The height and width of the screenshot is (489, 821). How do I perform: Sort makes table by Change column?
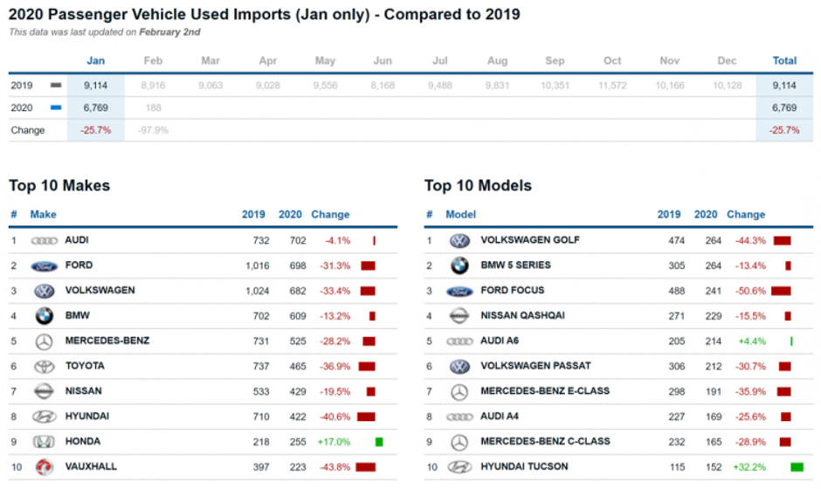(330, 215)
